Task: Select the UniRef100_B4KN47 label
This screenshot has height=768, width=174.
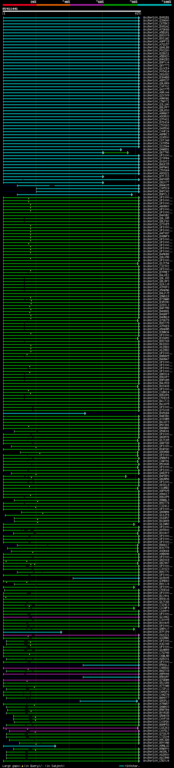Action: [x=156, y=359]
